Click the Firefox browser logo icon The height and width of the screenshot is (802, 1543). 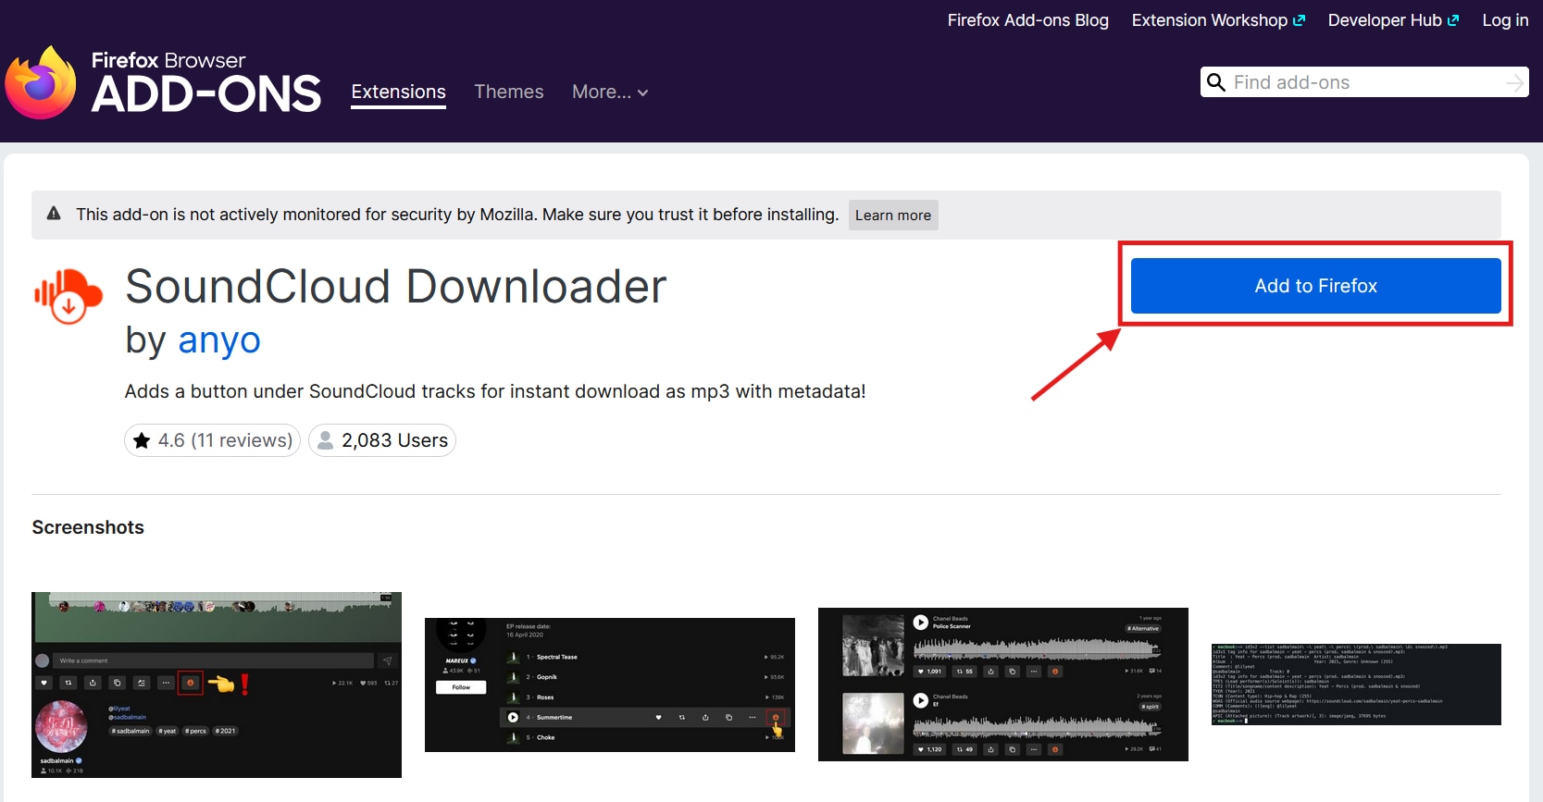pos(40,82)
